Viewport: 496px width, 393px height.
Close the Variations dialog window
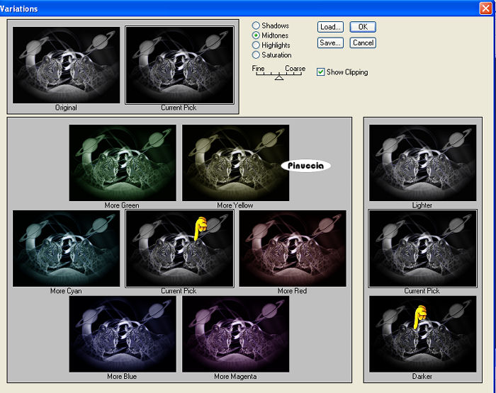[x=485, y=8]
